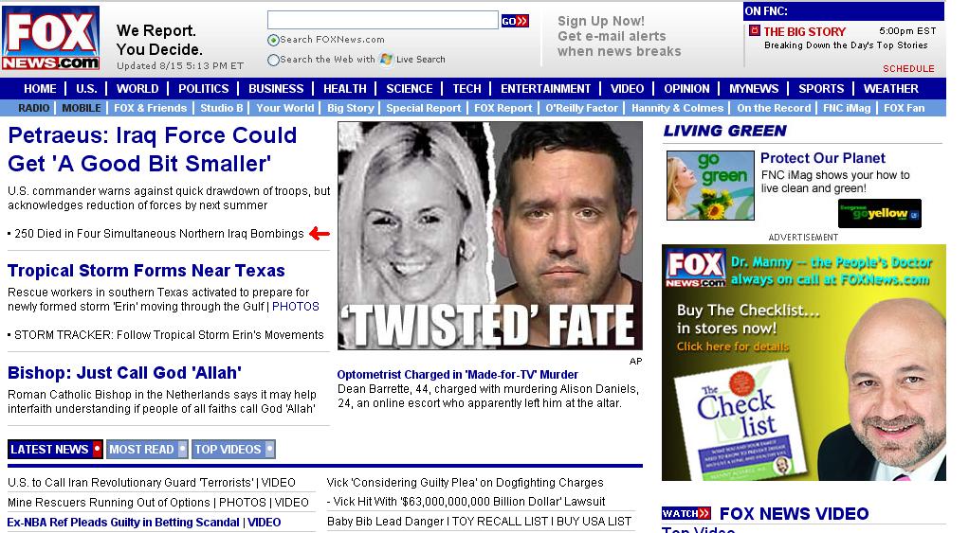Open the POLITICS menu item
This screenshot has width=969, height=533.
[203, 89]
